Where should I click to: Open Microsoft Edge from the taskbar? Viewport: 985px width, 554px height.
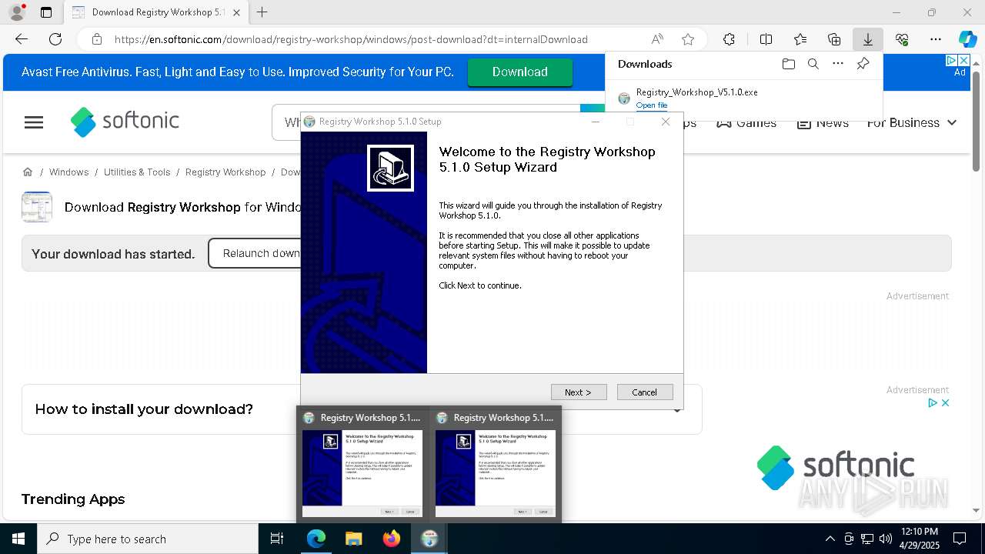click(316, 539)
